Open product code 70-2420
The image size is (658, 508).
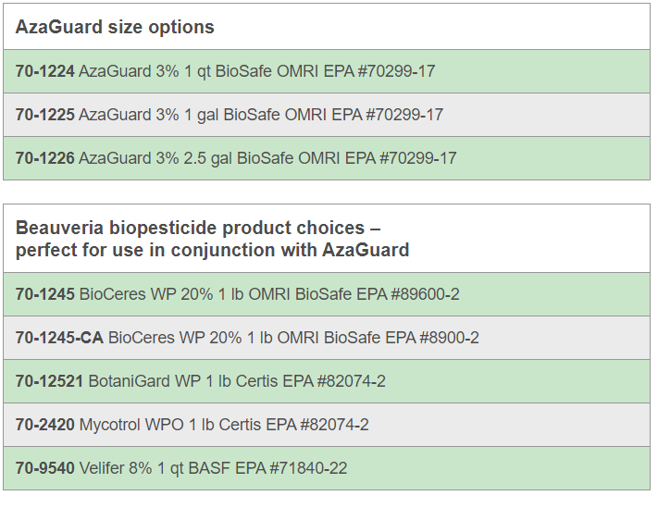coord(45,425)
